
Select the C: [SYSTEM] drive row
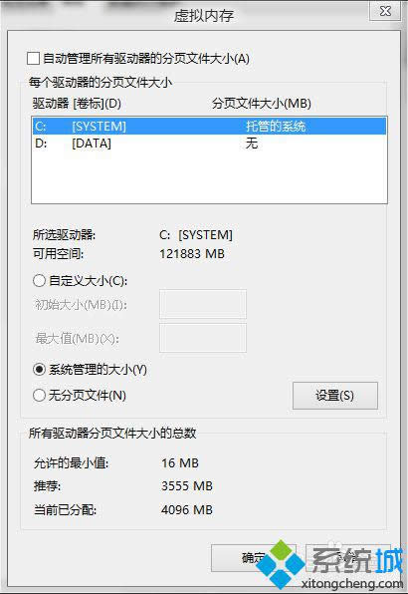[x=210, y=127]
